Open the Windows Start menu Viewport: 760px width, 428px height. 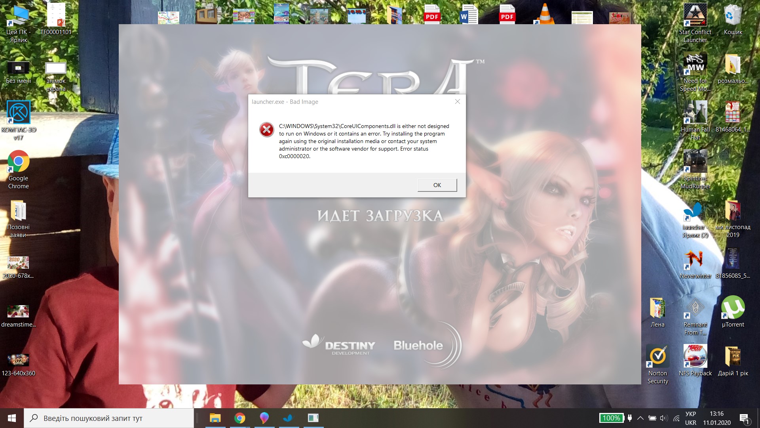coord(12,418)
